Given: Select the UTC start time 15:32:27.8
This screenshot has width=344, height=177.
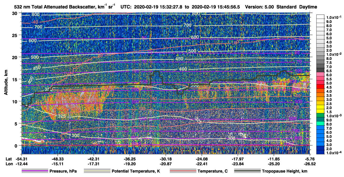Looking at the screenshot, I should click(x=171, y=7).
